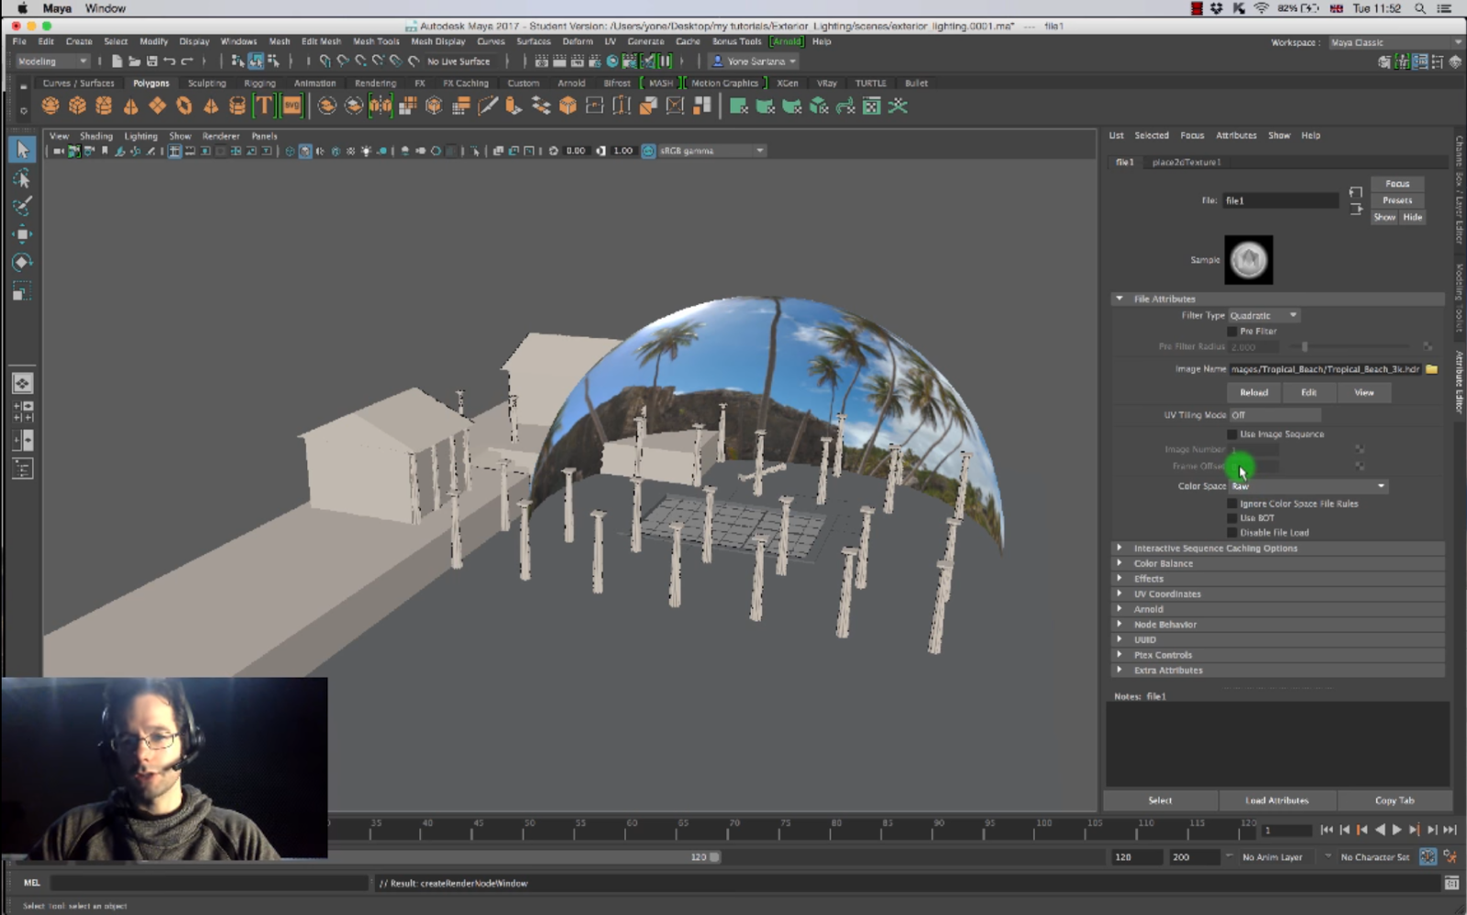Viewport: 1467px width, 915px height.
Task: Activate the Select tool arrow in toolbox
Action: coord(22,149)
